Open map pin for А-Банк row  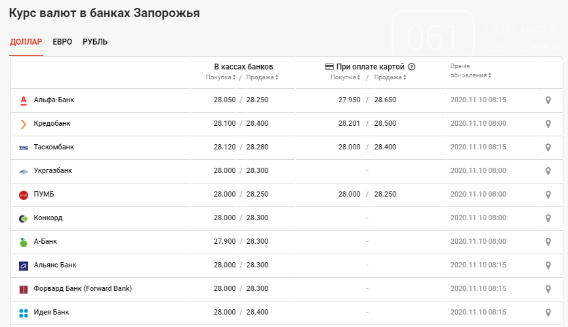pyautogui.click(x=548, y=242)
